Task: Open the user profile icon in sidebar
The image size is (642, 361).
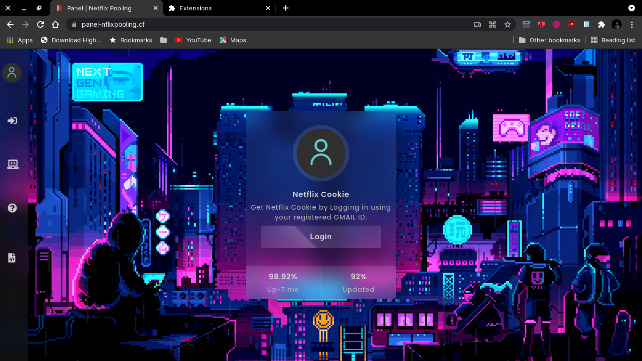Action: pyautogui.click(x=12, y=73)
